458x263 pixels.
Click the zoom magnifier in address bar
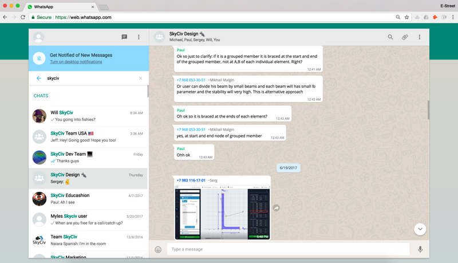pos(398,17)
